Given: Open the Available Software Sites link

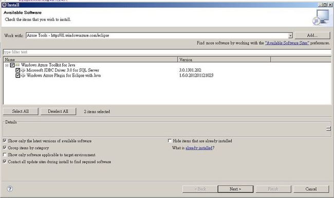Looking at the screenshot, I should 287,43.
